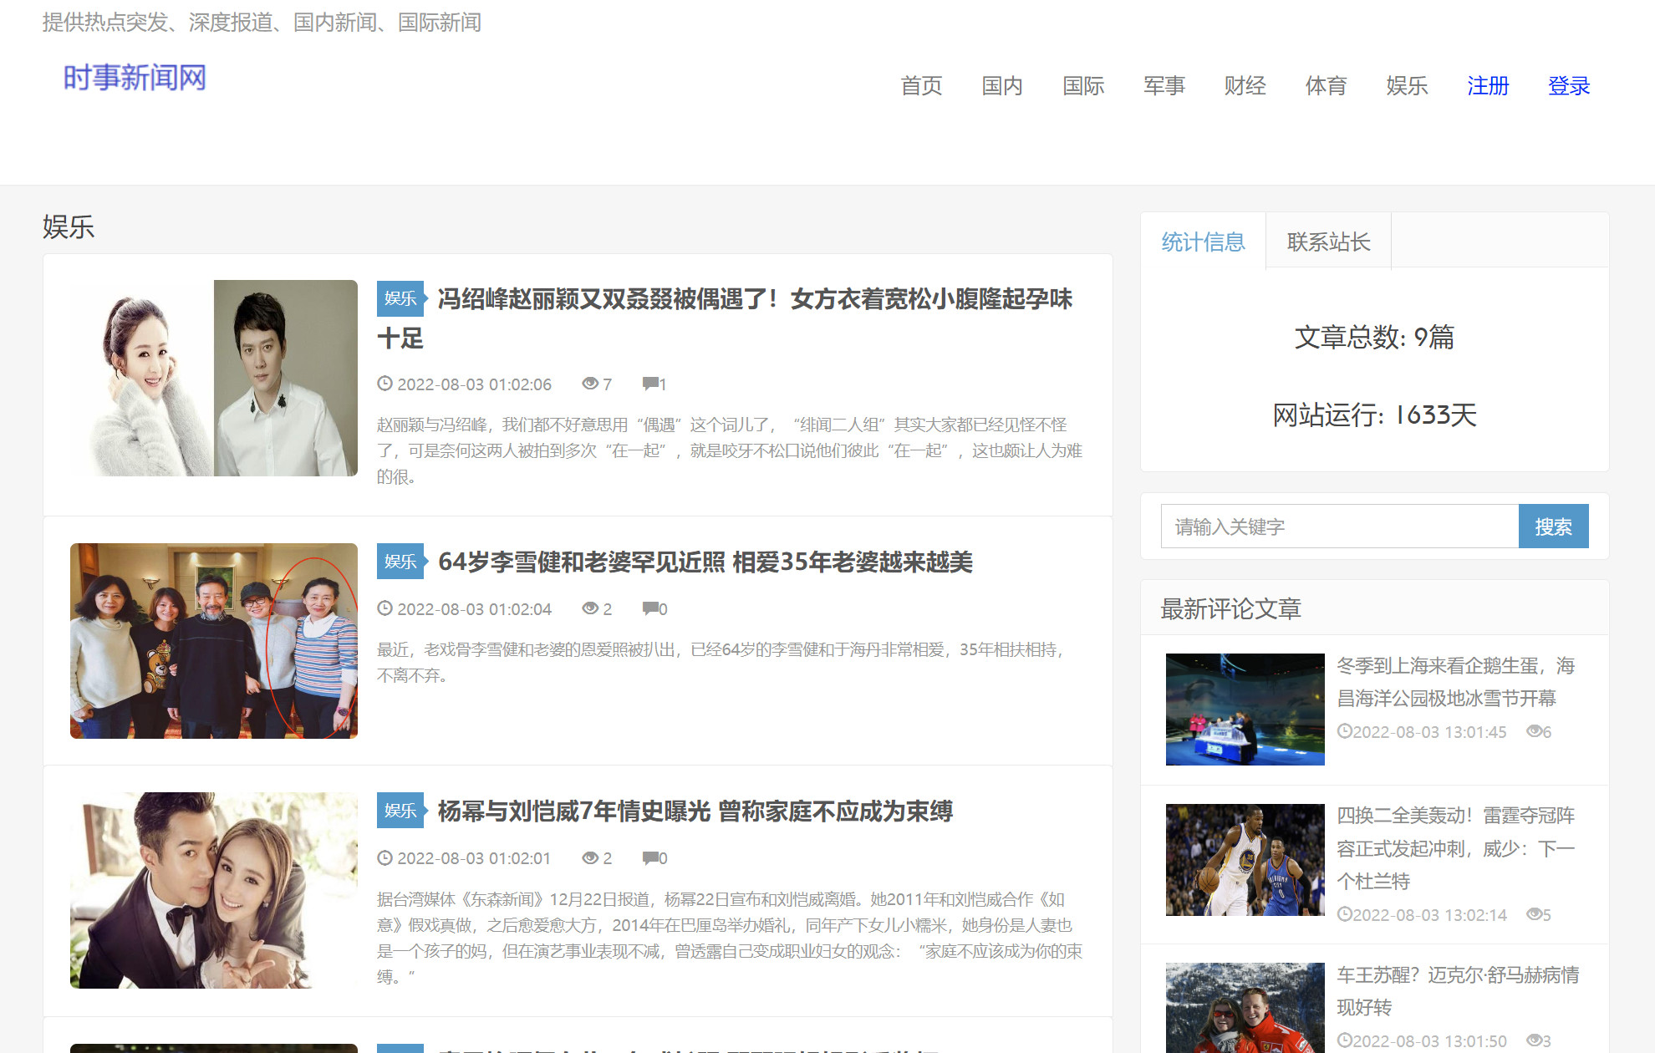The image size is (1655, 1053).
Task: Select the 网站运行: 1633天 statistic text
Action: 1375,415
